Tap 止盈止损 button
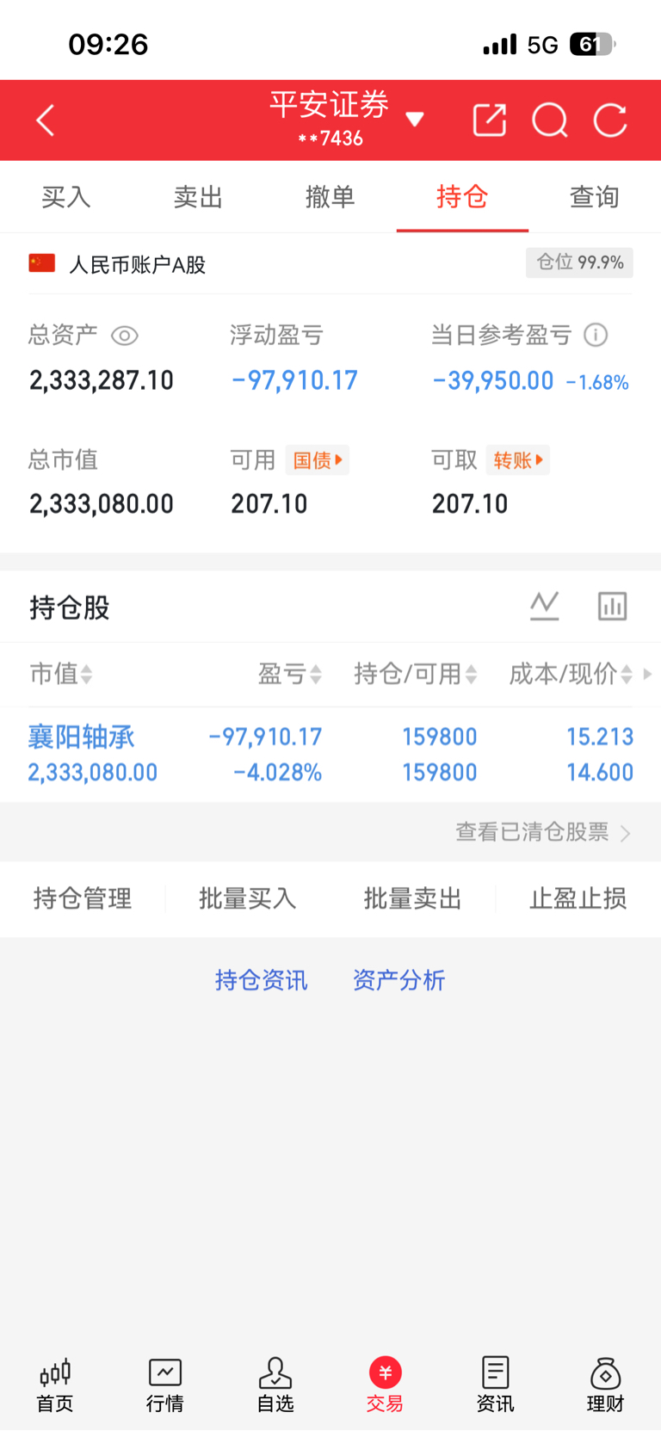 (578, 899)
